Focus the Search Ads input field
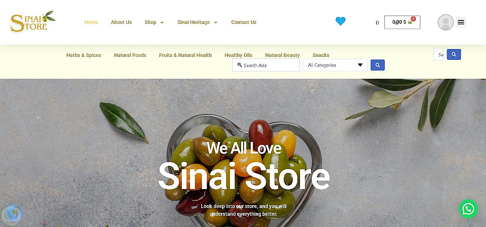This screenshot has height=227, width=486. click(x=266, y=65)
